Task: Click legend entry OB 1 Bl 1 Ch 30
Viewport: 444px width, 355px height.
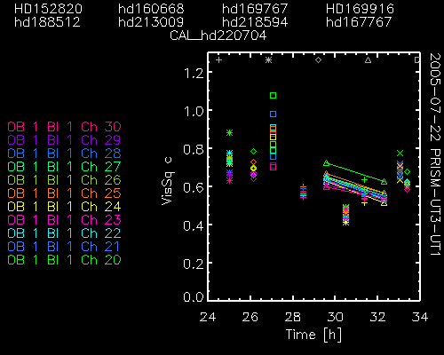Action: [64, 127]
